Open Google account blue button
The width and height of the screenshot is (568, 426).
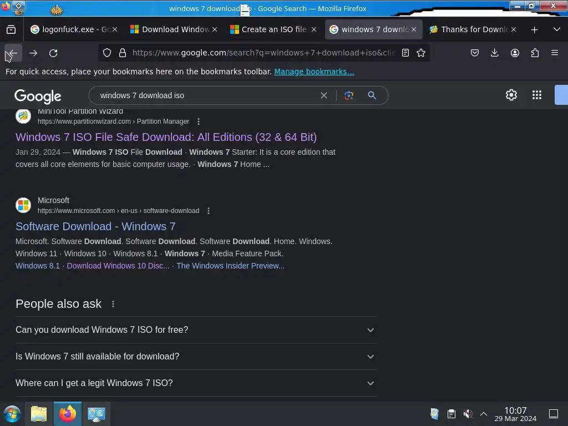[x=561, y=95]
